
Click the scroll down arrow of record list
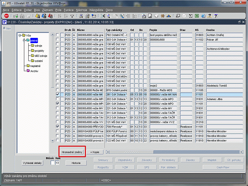click(53, 140)
